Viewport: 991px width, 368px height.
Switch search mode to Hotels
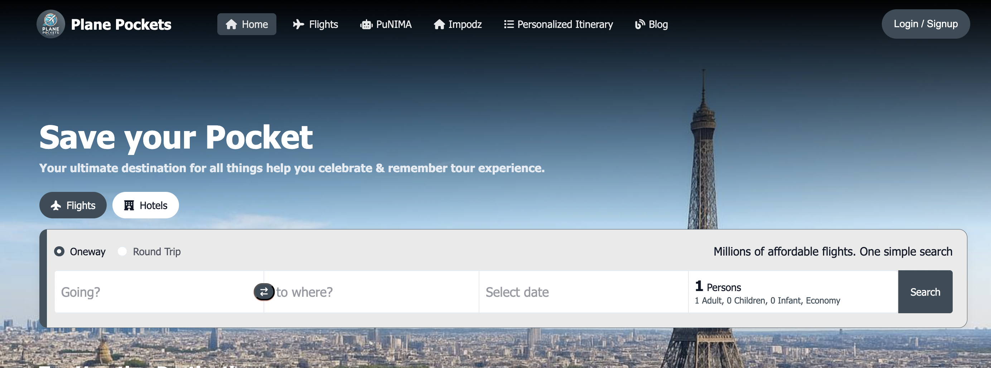coord(145,205)
